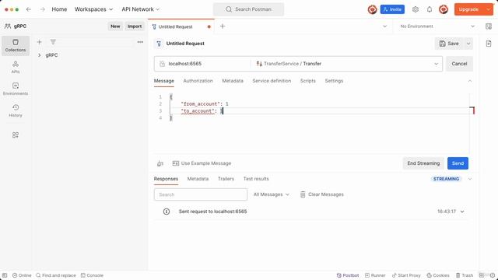
Task: Open the configure workspace sidebar icon
Action: [x=16, y=135]
